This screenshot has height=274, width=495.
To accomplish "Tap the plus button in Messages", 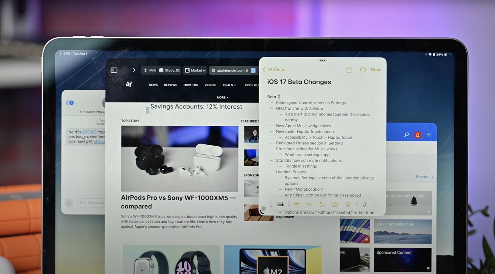I will click(69, 203).
